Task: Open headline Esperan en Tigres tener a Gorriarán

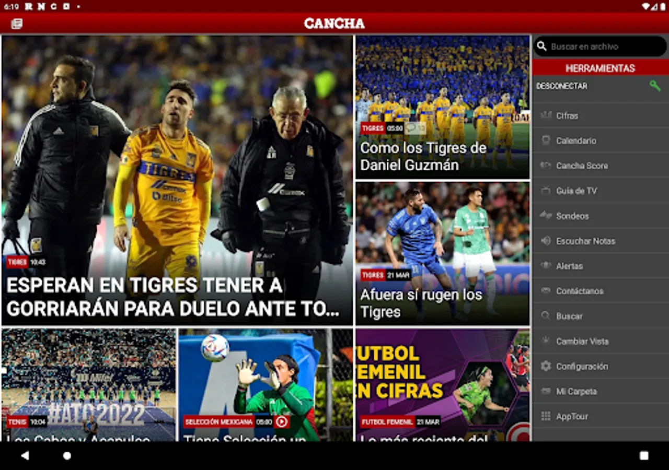Action: 173,297
